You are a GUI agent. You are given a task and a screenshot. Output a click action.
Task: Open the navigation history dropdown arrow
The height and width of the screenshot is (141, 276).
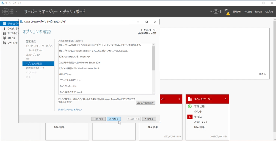click(x=16, y=12)
